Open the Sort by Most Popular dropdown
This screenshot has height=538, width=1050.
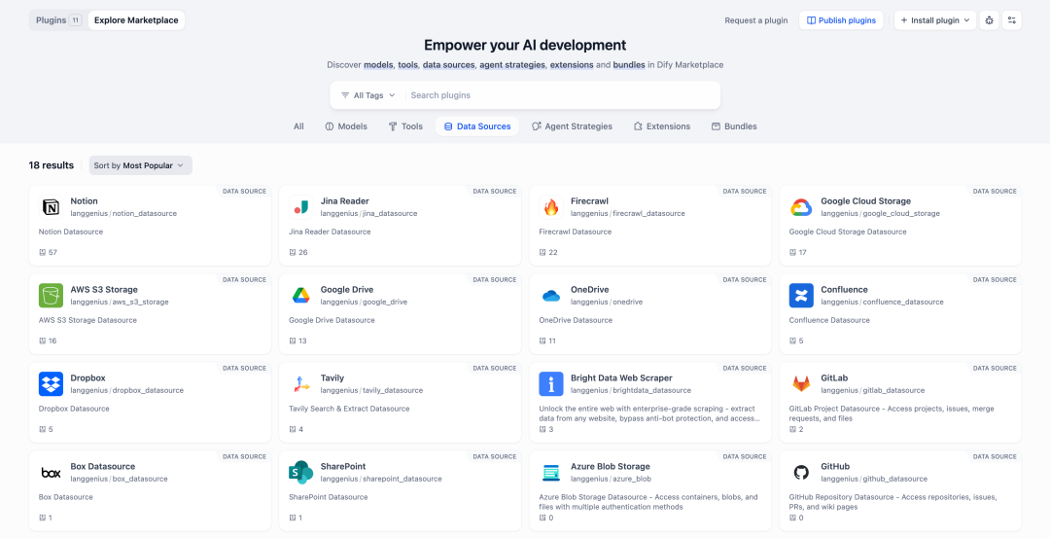pos(141,165)
